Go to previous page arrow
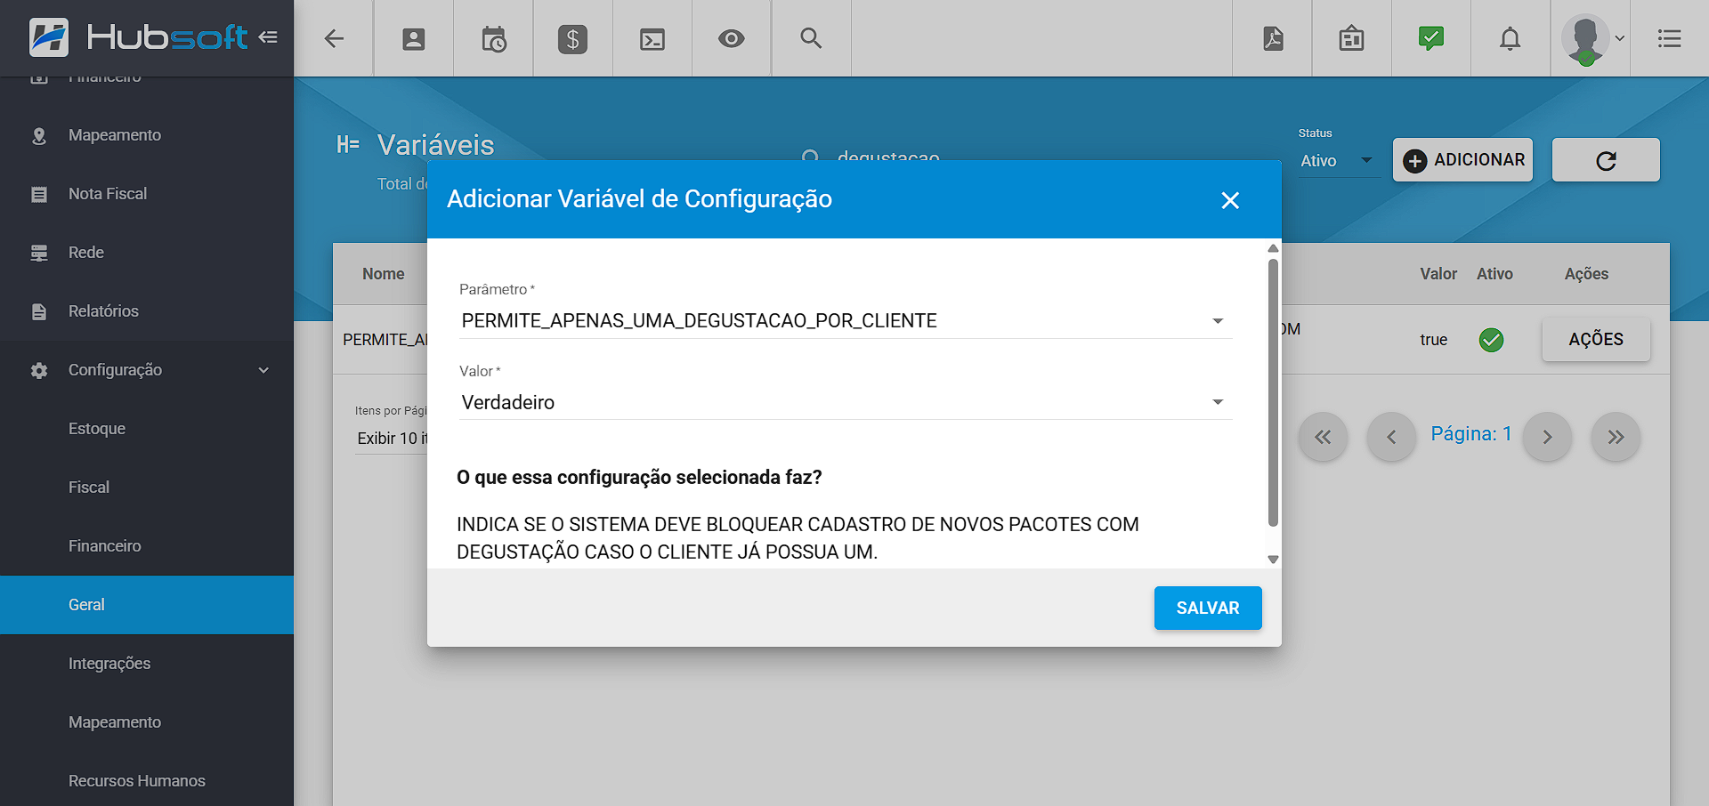The height and width of the screenshot is (806, 1709). 1391,437
